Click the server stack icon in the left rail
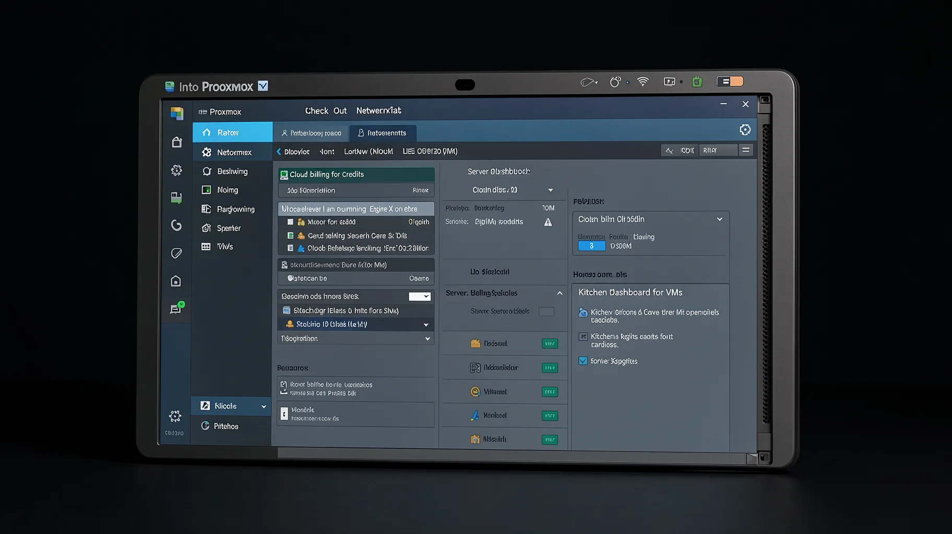Screen dimensions: 952x534 pyautogui.click(x=176, y=198)
